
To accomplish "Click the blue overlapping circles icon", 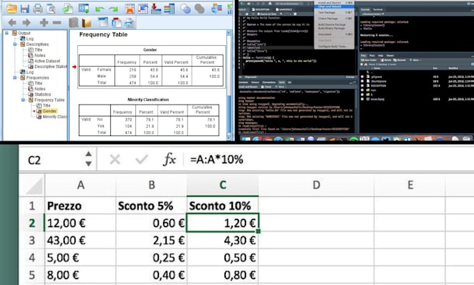I will (185, 8).
